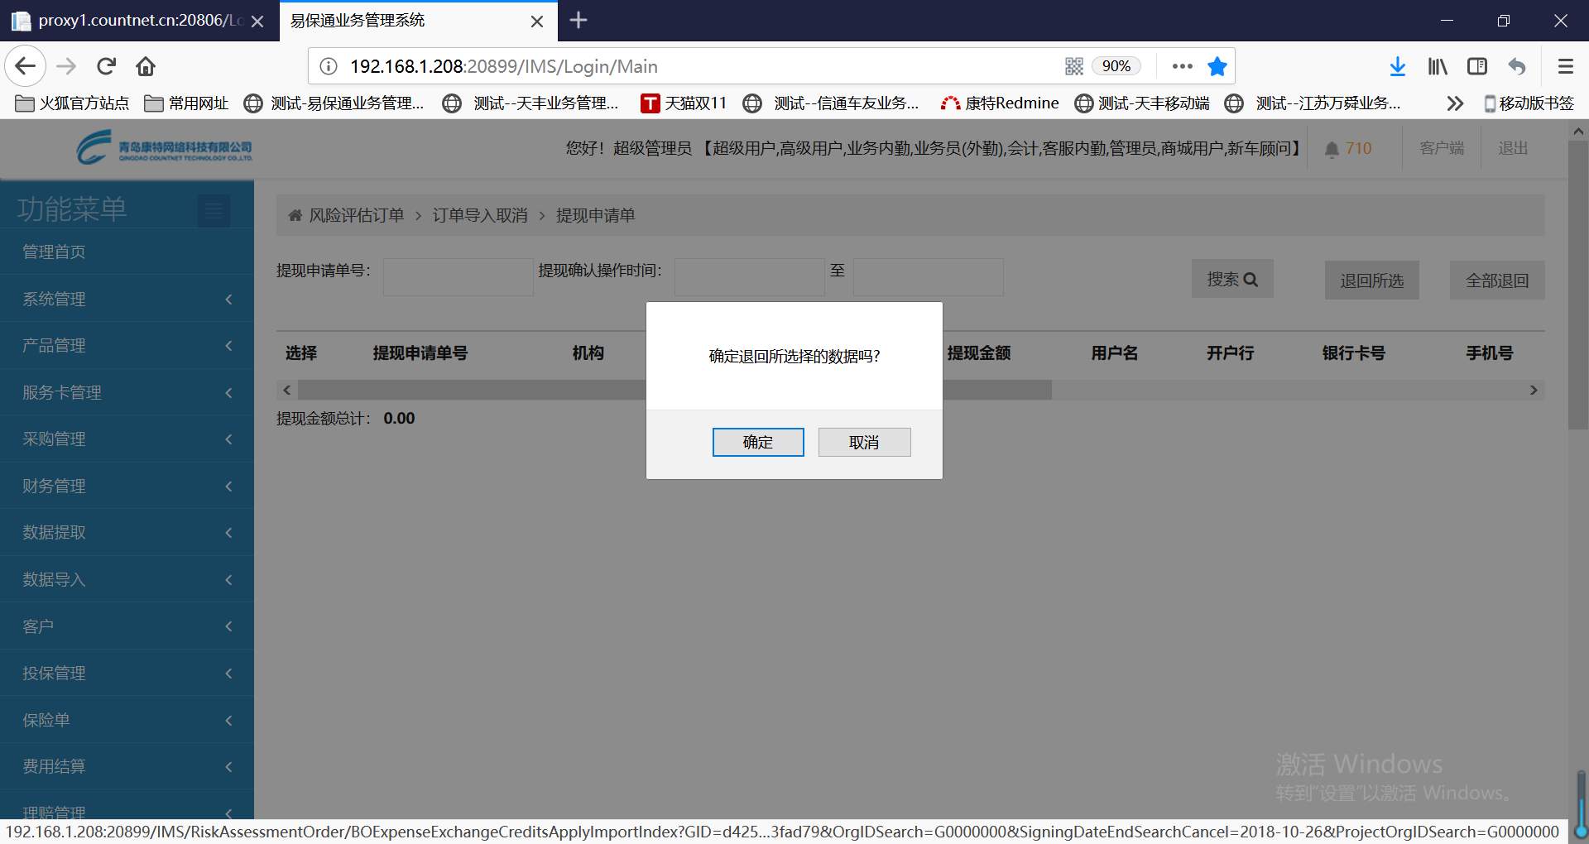The width and height of the screenshot is (1589, 844).
Task: Open 天猫双11 bookmark
Action: pyautogui.click(x=684, y=103)
